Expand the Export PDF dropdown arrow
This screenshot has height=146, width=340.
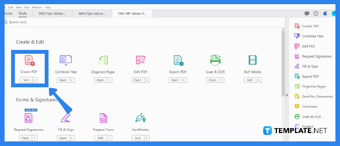point(184,80)
